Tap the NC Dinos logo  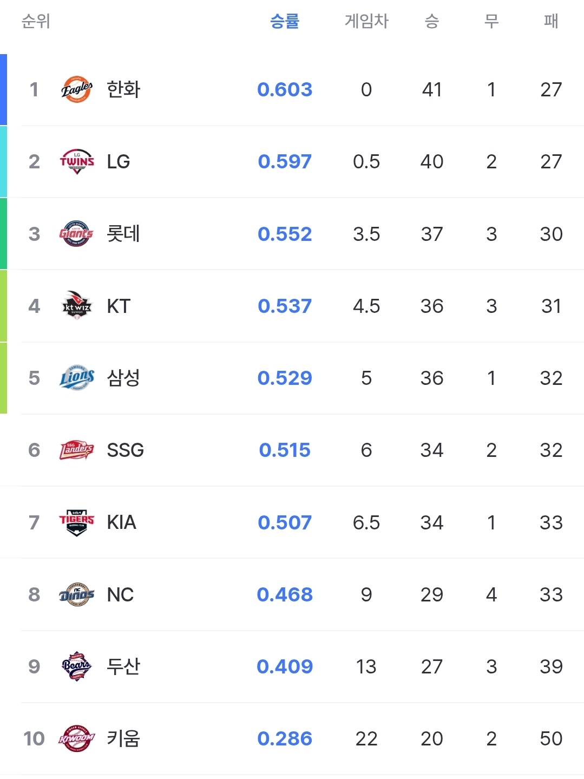[76, 594]
